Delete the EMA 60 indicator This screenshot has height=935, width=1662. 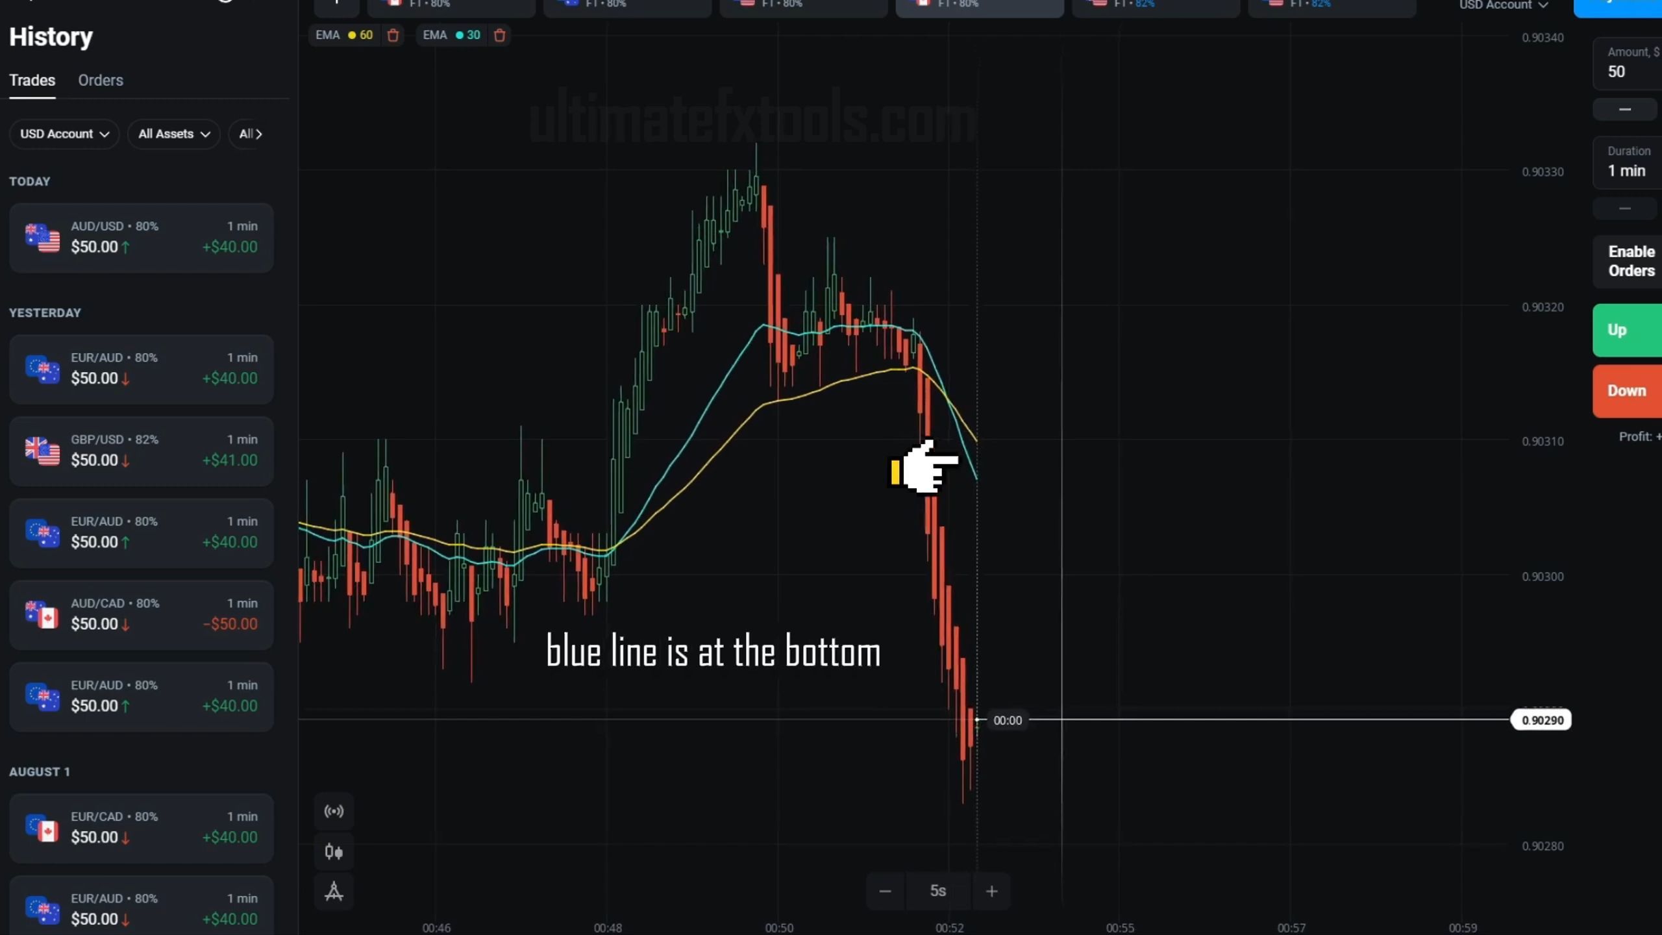point(393,35)
